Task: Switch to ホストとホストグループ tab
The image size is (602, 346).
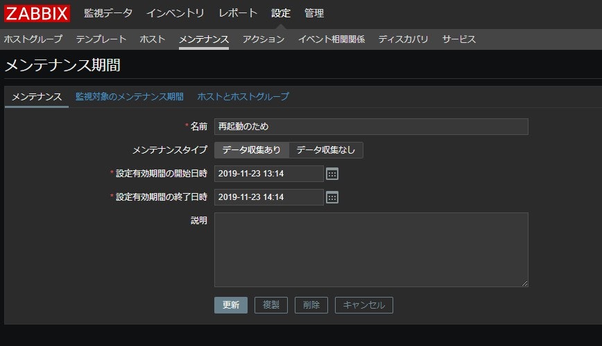Action: pyautogui.click(x=243, y=97)
